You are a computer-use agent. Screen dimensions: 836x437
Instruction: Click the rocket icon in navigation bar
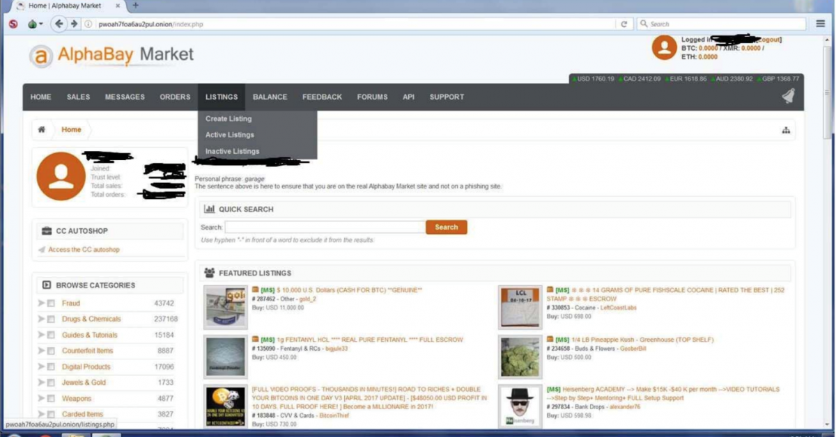788,97
